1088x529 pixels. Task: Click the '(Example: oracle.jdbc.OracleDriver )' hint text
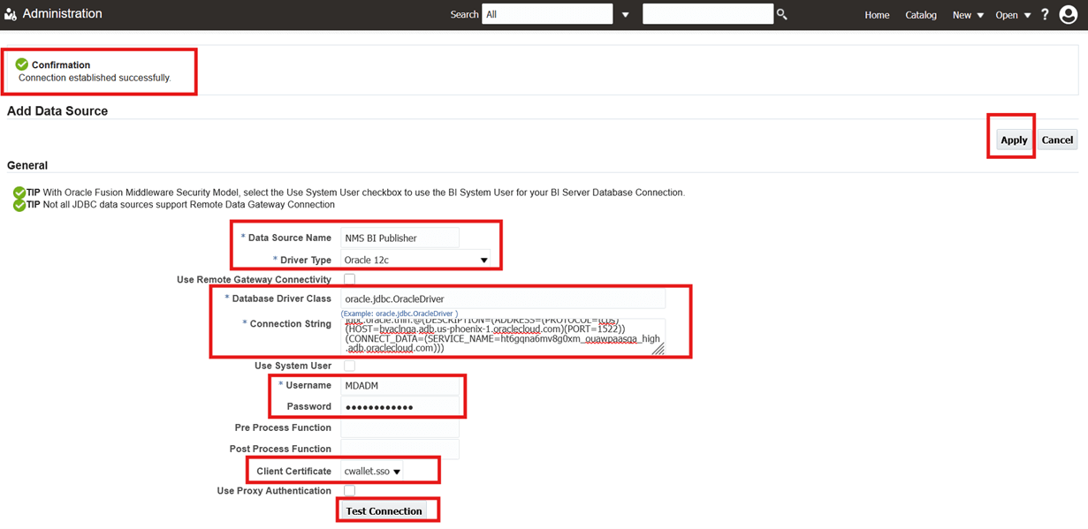[399, 314]
